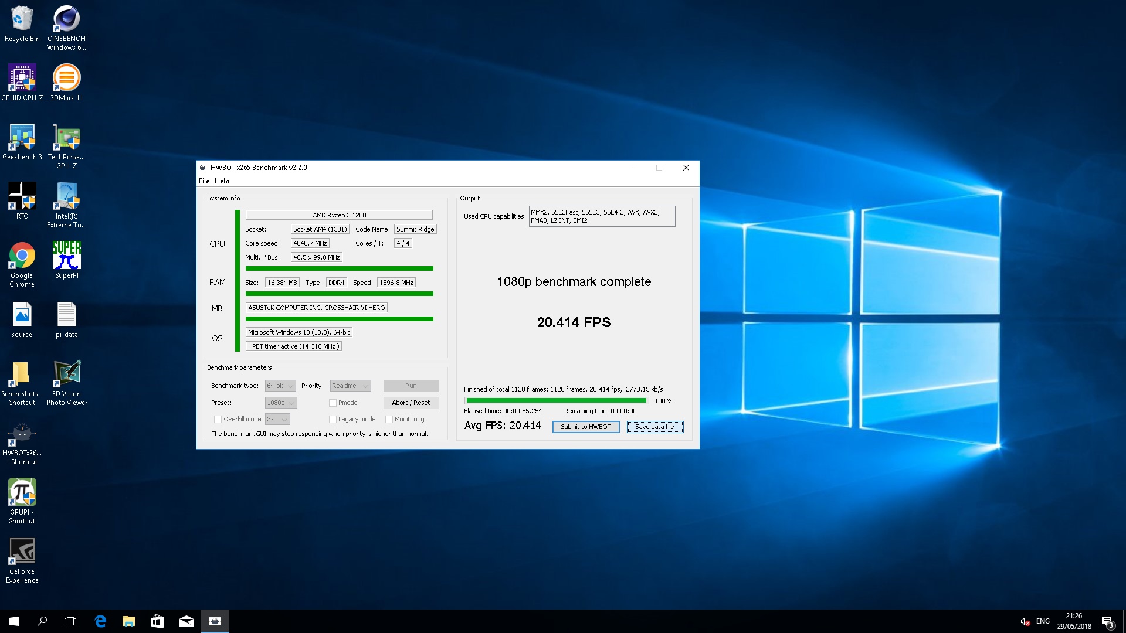Toggle the Pmode checkbox
This screenshot has width=1126, height=633.
[333, 403]
